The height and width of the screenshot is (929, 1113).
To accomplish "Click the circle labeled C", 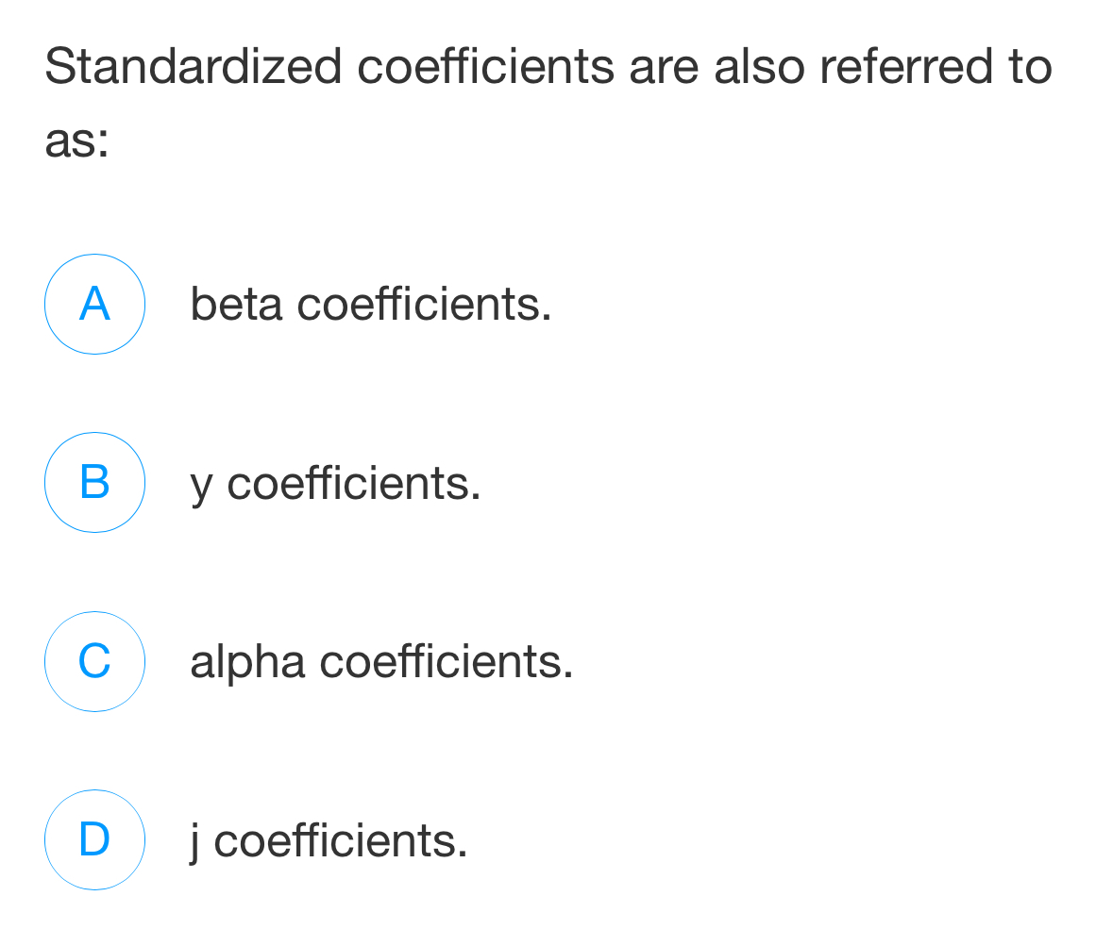I will (x=94, y=661).
